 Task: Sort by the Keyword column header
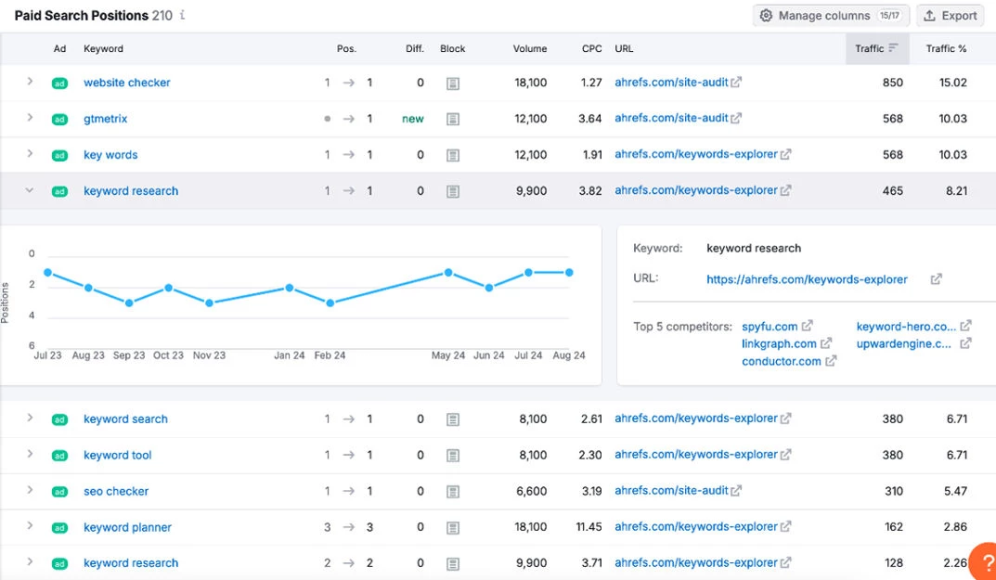pyautogui.click(x=104, y=48)
